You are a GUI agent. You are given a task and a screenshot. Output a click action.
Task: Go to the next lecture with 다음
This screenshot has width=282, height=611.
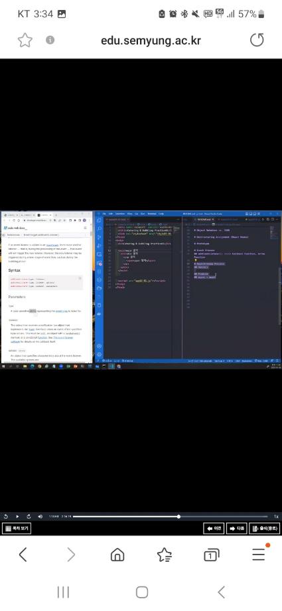click(x=236, y=529)
